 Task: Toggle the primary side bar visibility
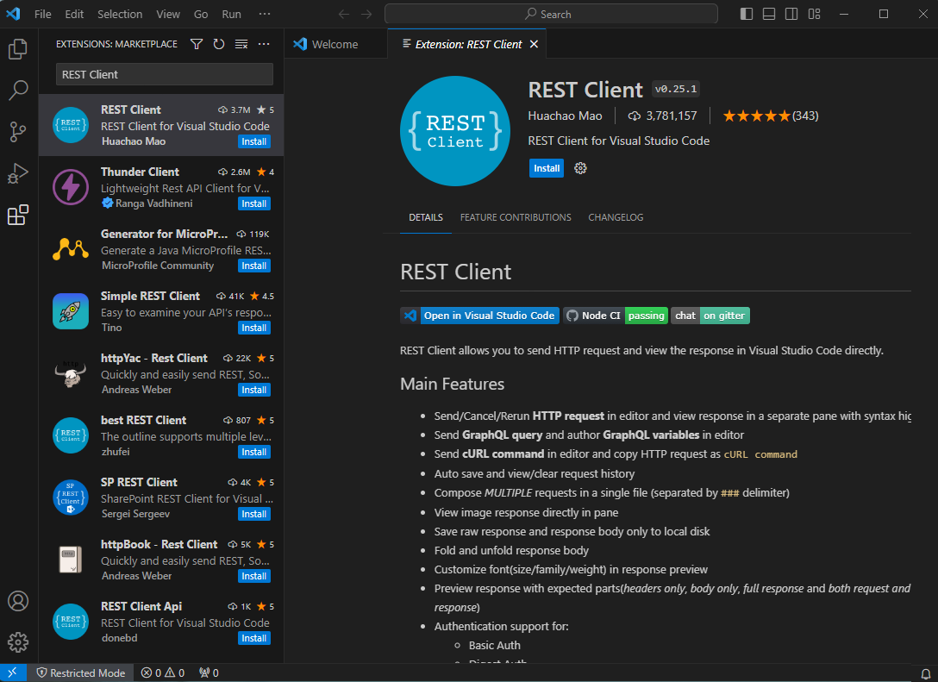pos(746,14)
